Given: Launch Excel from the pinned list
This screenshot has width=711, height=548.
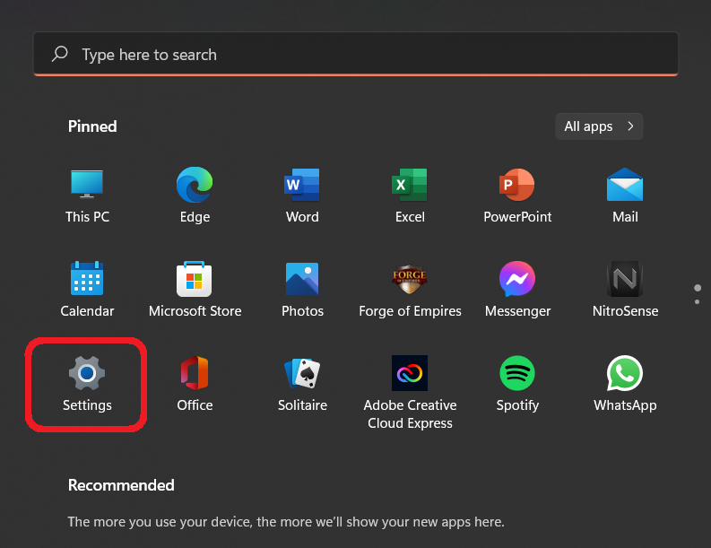Looking at the screenshot, I should pyautogui.click(x=410, y=196).
